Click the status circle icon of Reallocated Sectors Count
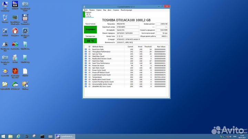 pos(86,59)
